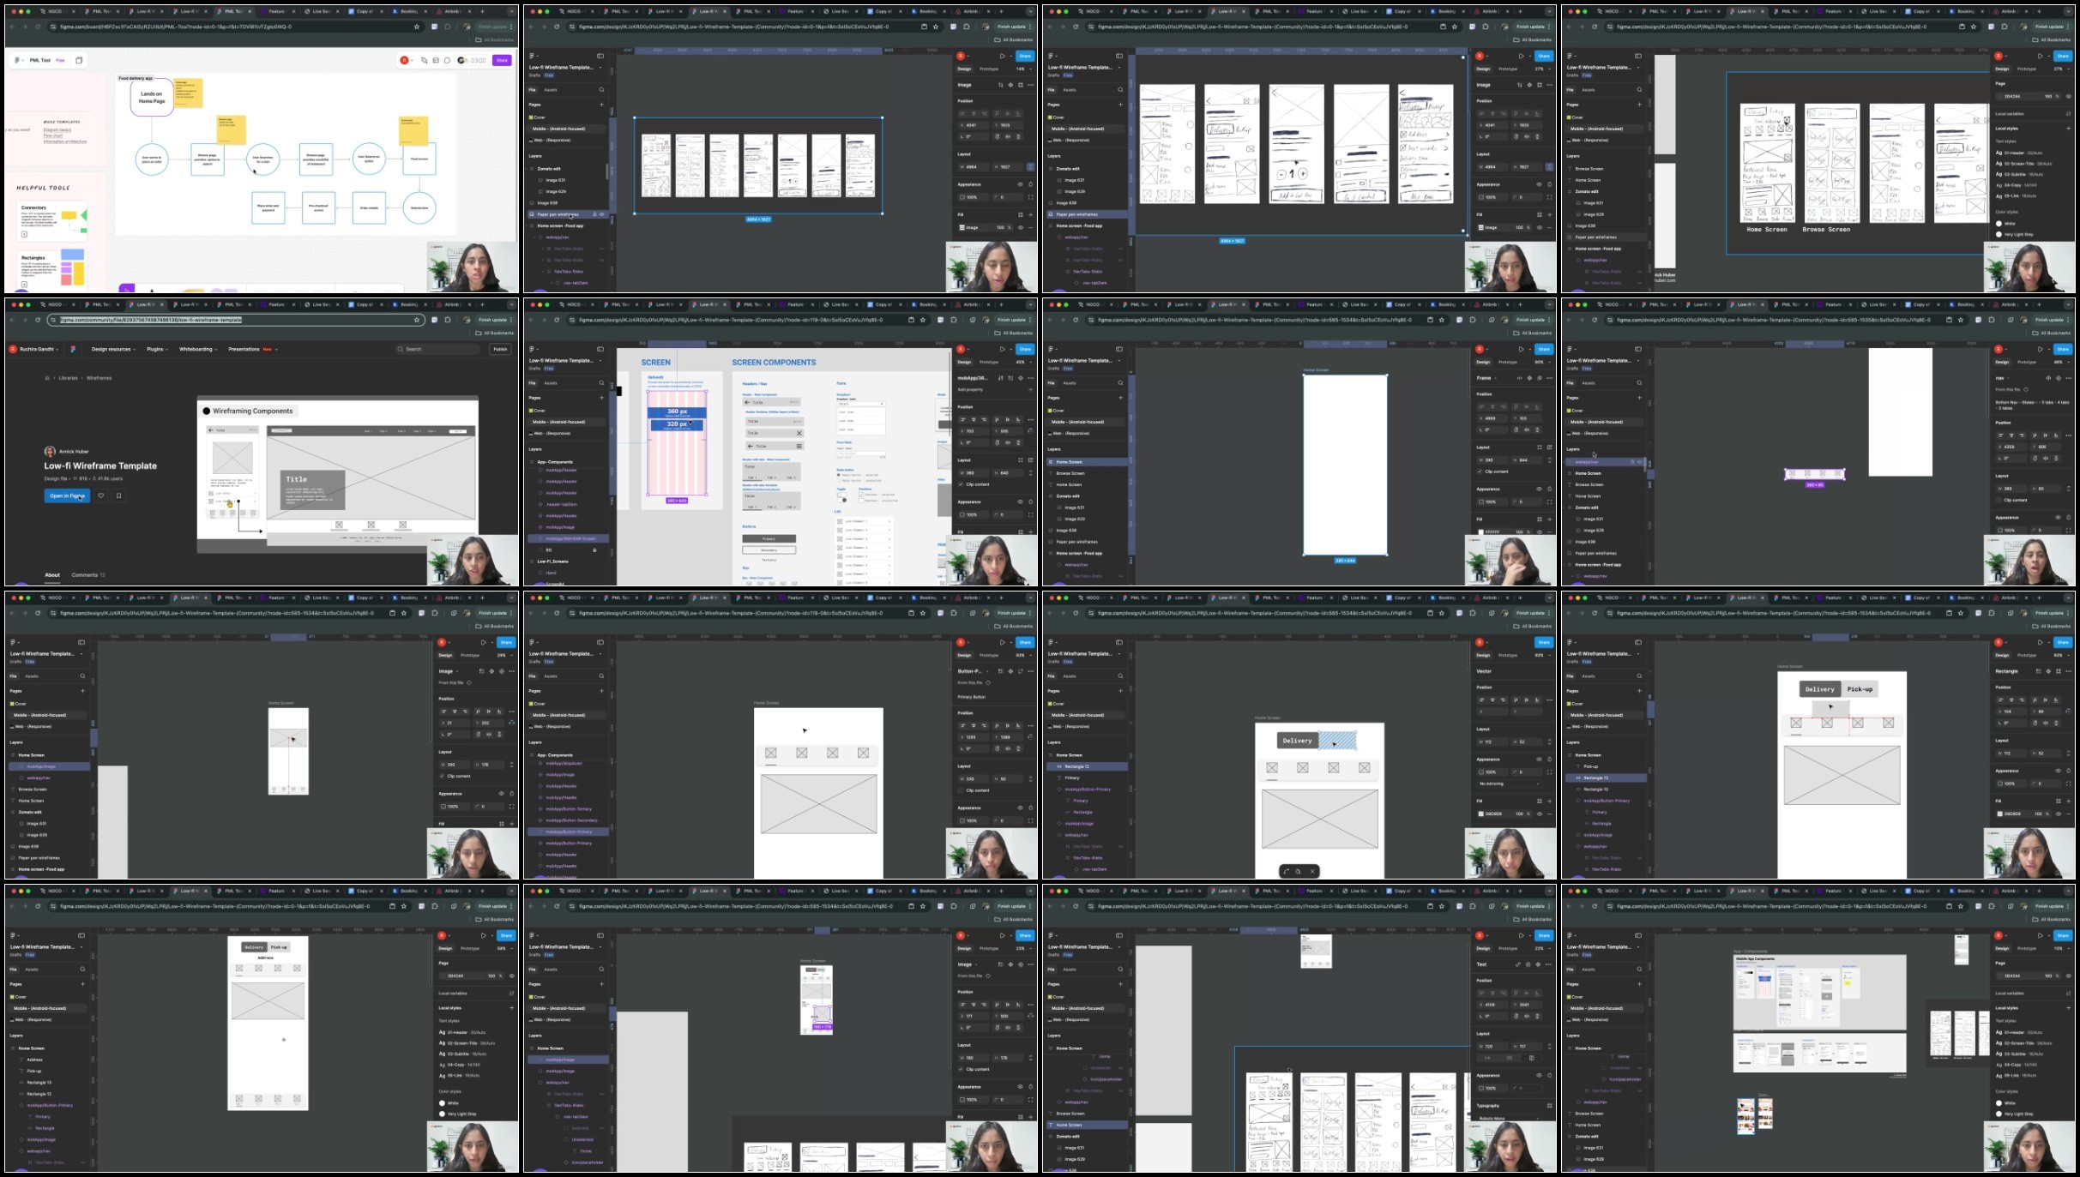Click Publish button on community page
2080x1177 pixels.
(500, 349)
